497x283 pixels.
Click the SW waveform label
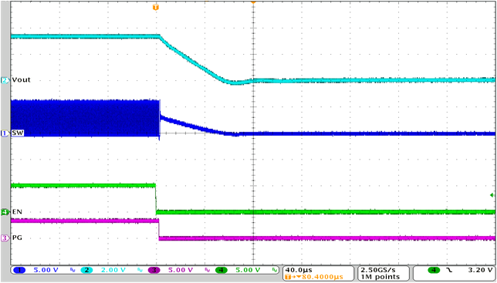point(18,133)
